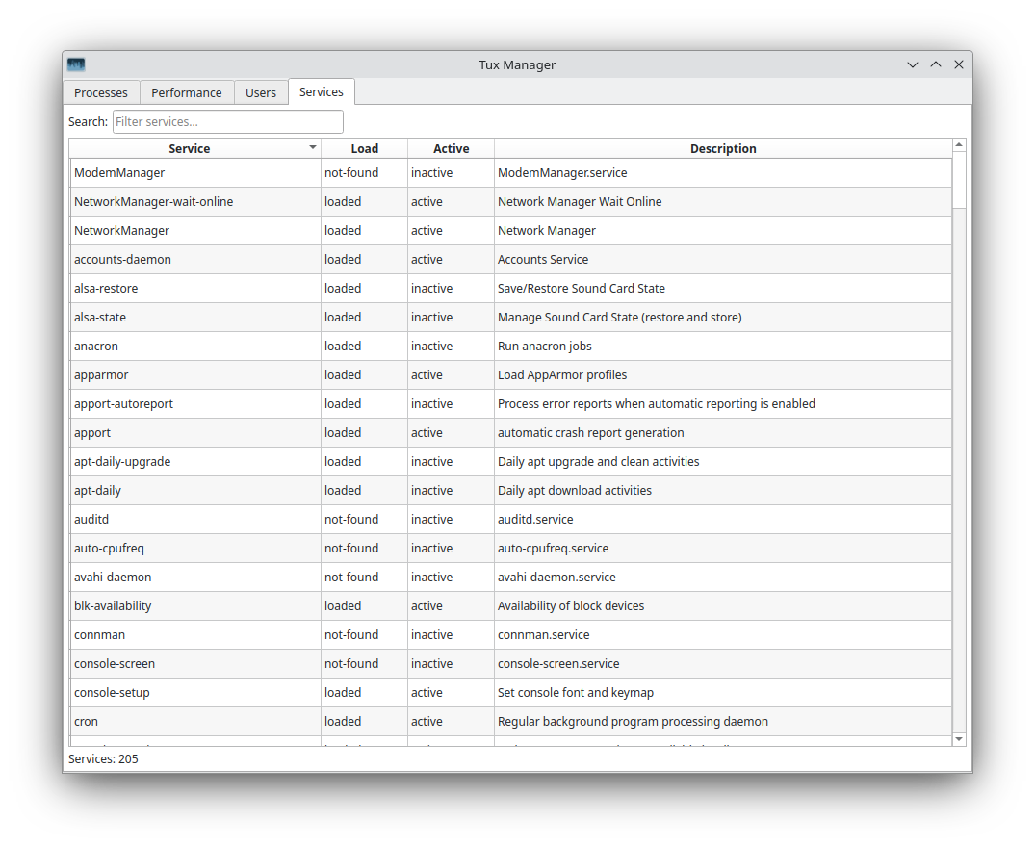Click Network Manager Wait Online description
The image size is (1035, 847).
pos(723,202)
